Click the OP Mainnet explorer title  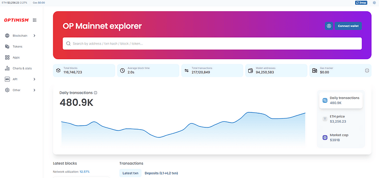(x=102, y=26)
